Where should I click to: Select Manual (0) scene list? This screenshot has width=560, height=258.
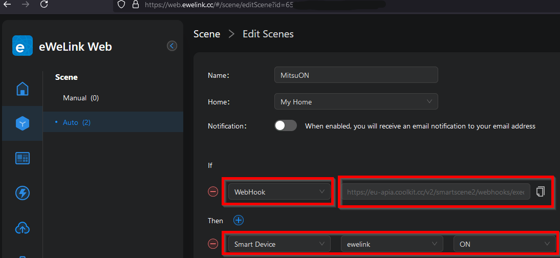click(x=81, y=98)
